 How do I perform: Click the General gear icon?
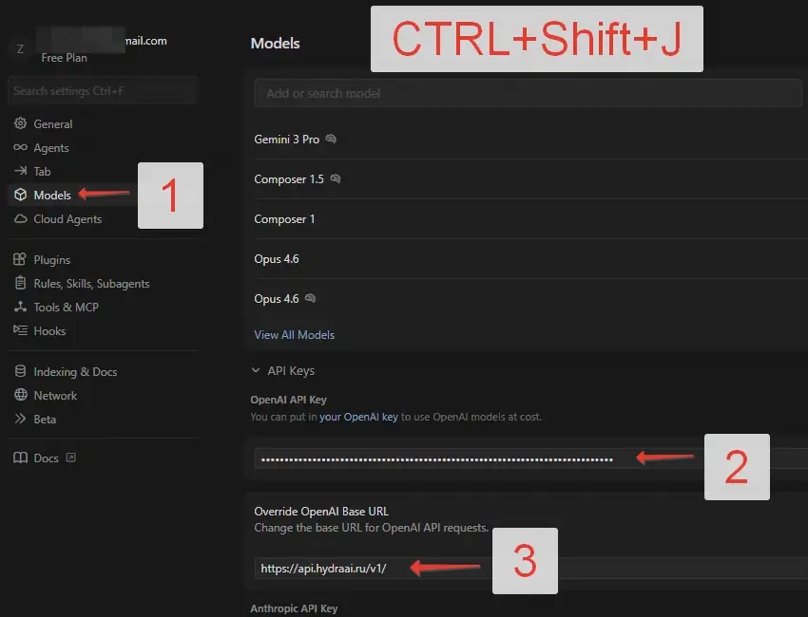[x=20, y=124]
